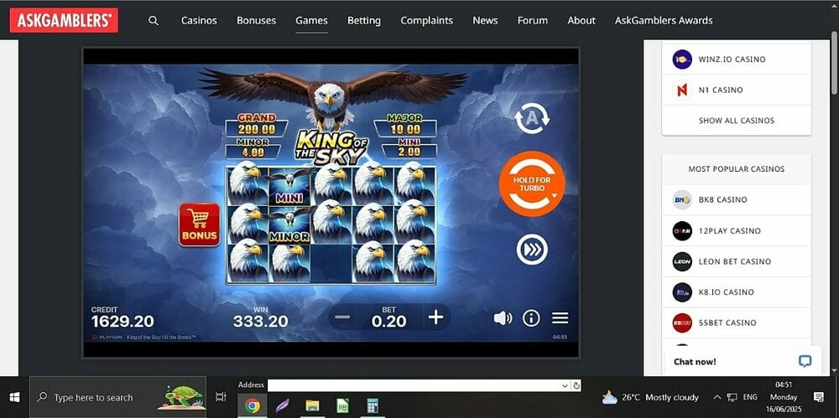The width and height of the screenshot is (839, 418).
Task: Click the Major jackpot 10.00 value
Action: (x=405, y=129)
